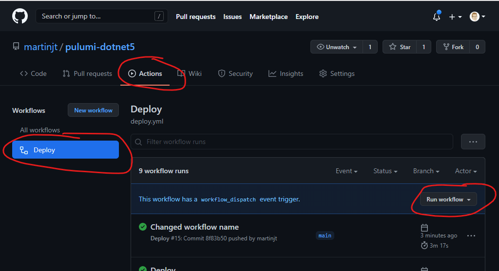Open the plus create-new menu

tap(455, 17)
